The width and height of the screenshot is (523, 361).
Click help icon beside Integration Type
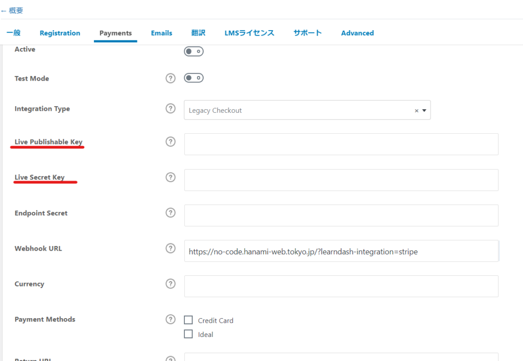[x=171, y=109]
